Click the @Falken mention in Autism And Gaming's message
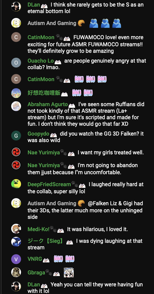Viewport: 154px width, 294px height. (x=97, y=203)
